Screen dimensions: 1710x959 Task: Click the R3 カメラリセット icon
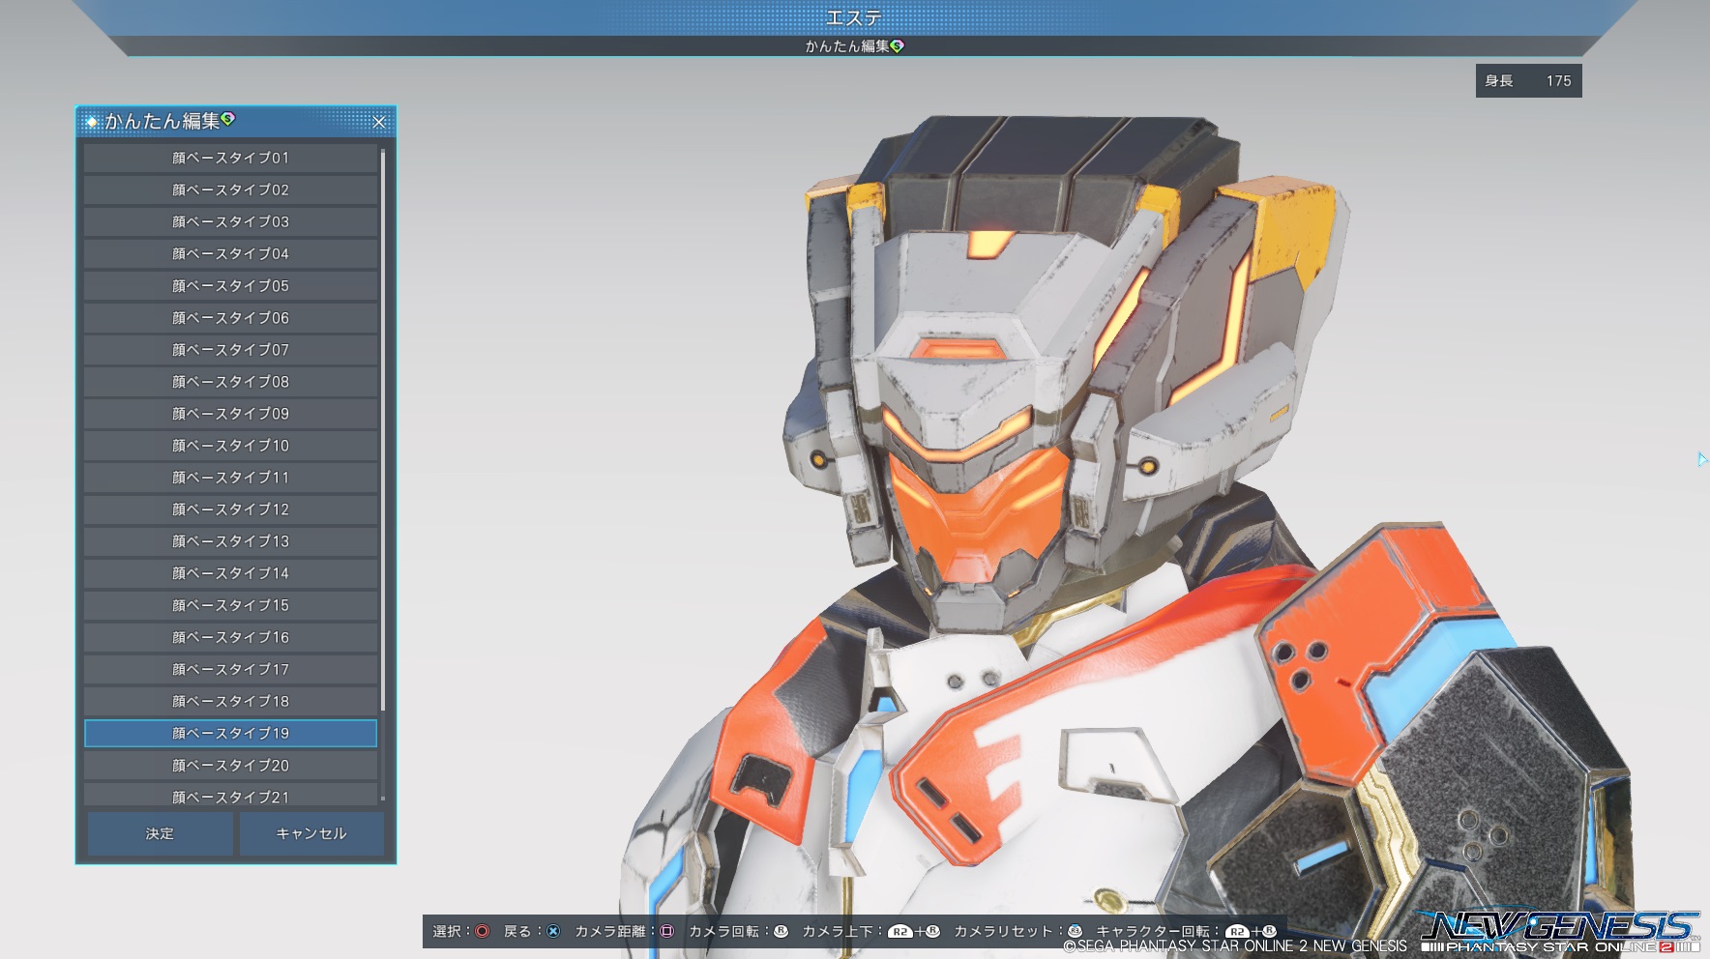[1074, 931]
